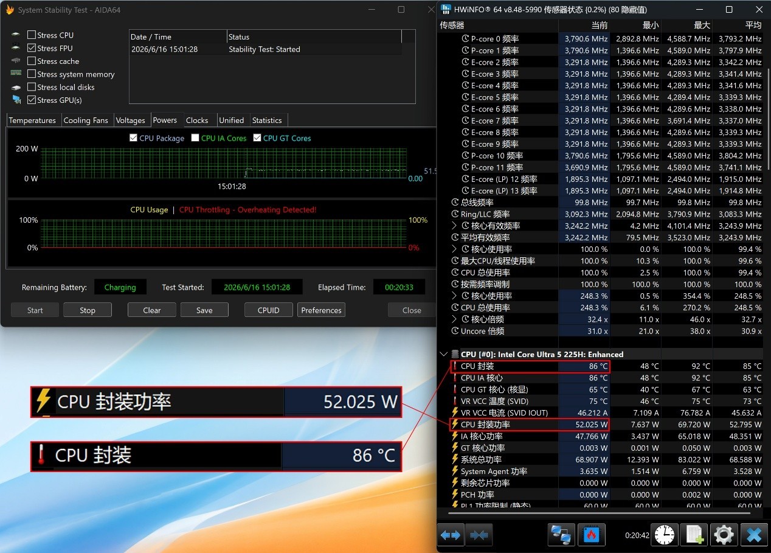Enable the Stress cache checkbox
Image resolution: width=771 pixels, height=553 pixels.
(x=32, y=61)
